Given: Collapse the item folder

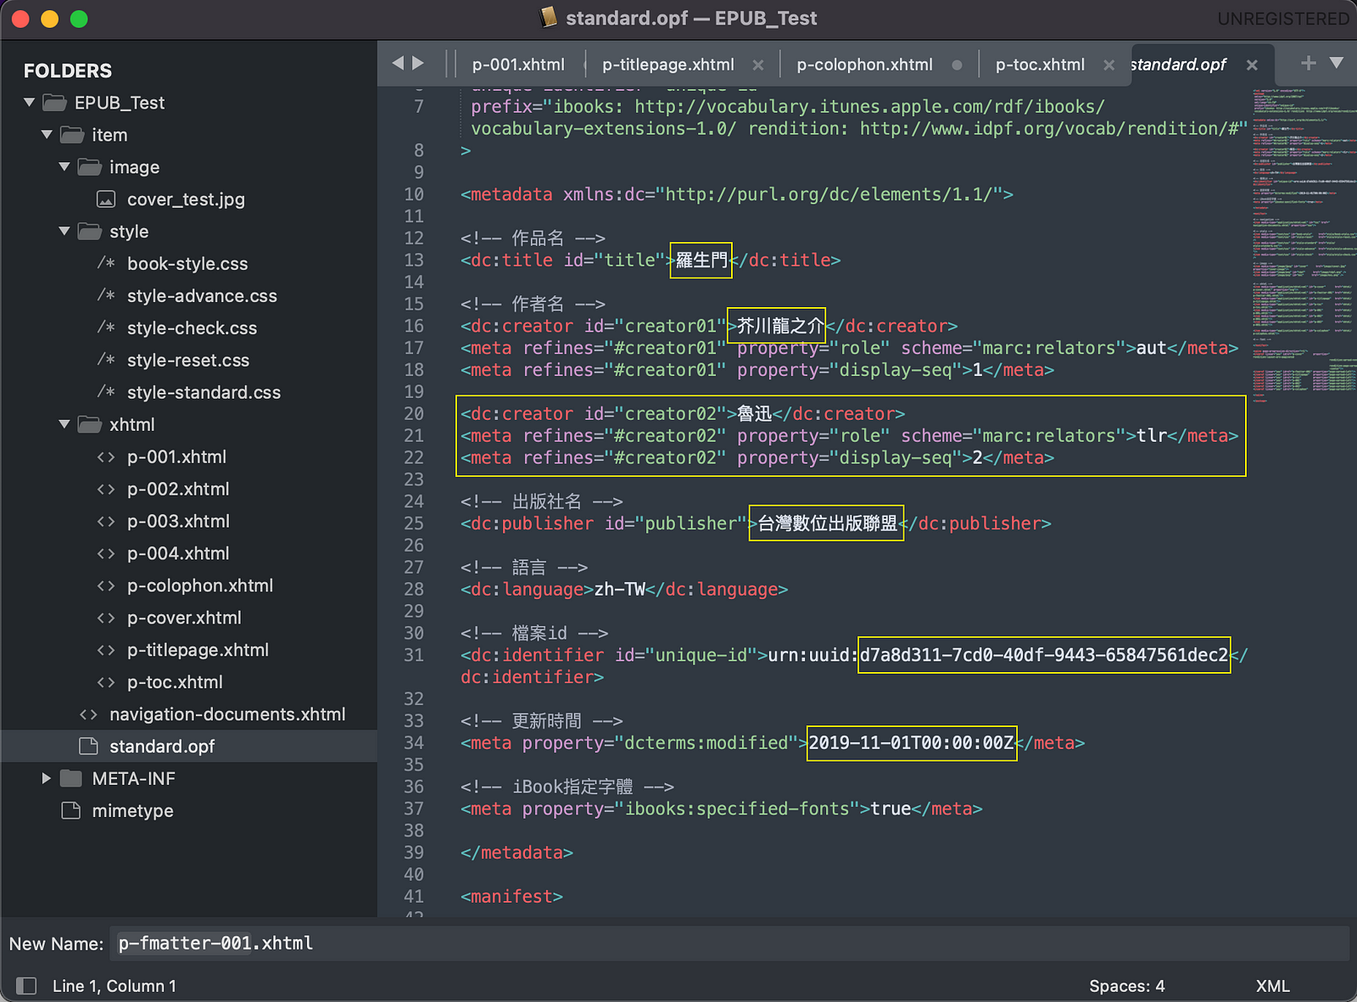Looking at the screenshot, I should click(x=47, y=135).
